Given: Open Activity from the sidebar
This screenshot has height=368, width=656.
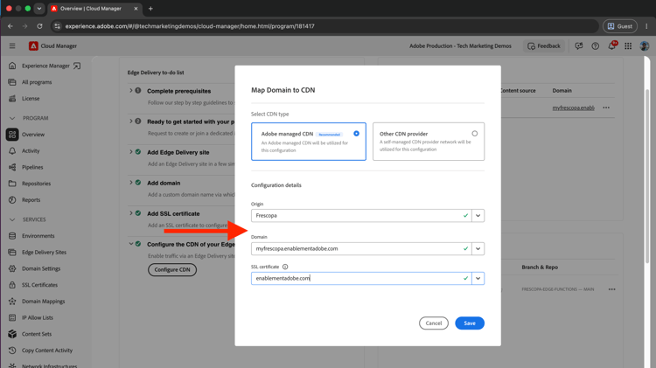Looking at the screenshot, I should pos(31,150).
